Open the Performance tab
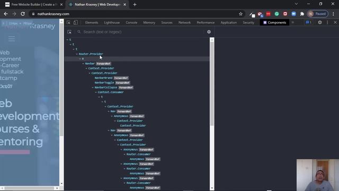The image size is (339, 191). (206, 22)
